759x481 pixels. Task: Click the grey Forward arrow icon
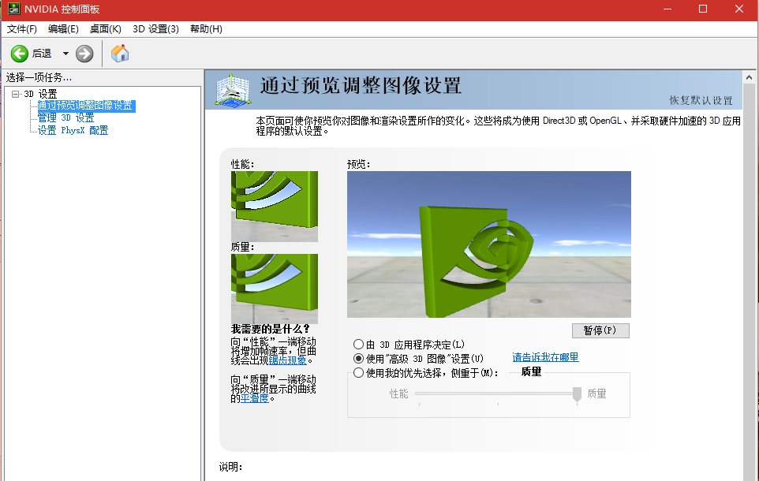click(x=84, y=54)
